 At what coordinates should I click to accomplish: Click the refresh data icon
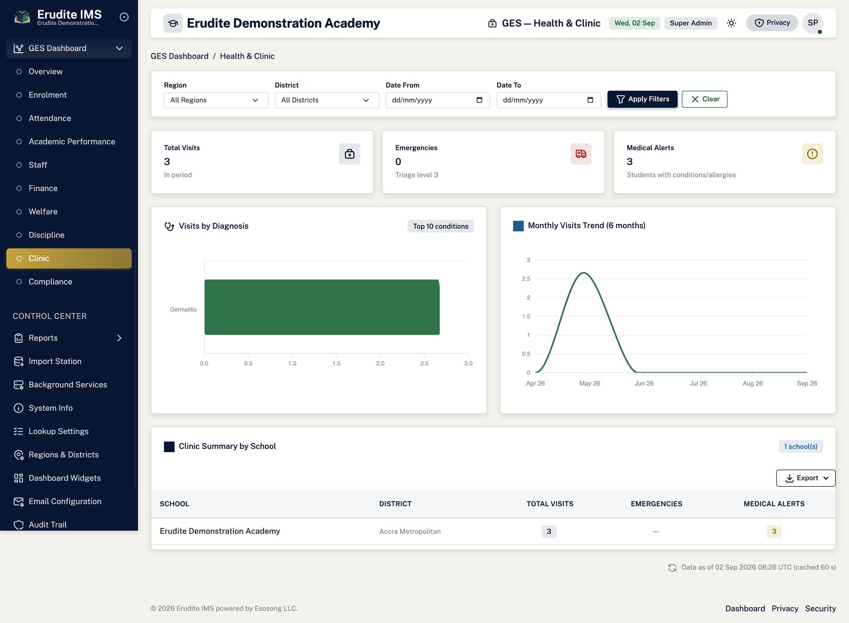click(672, 567)
